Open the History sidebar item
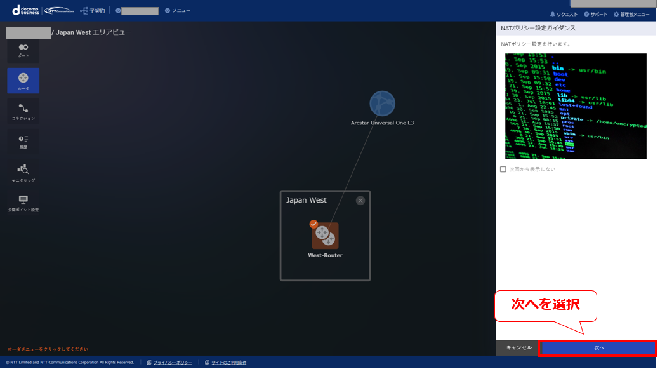The image size is (660, 369). click(x=23, y=142)
